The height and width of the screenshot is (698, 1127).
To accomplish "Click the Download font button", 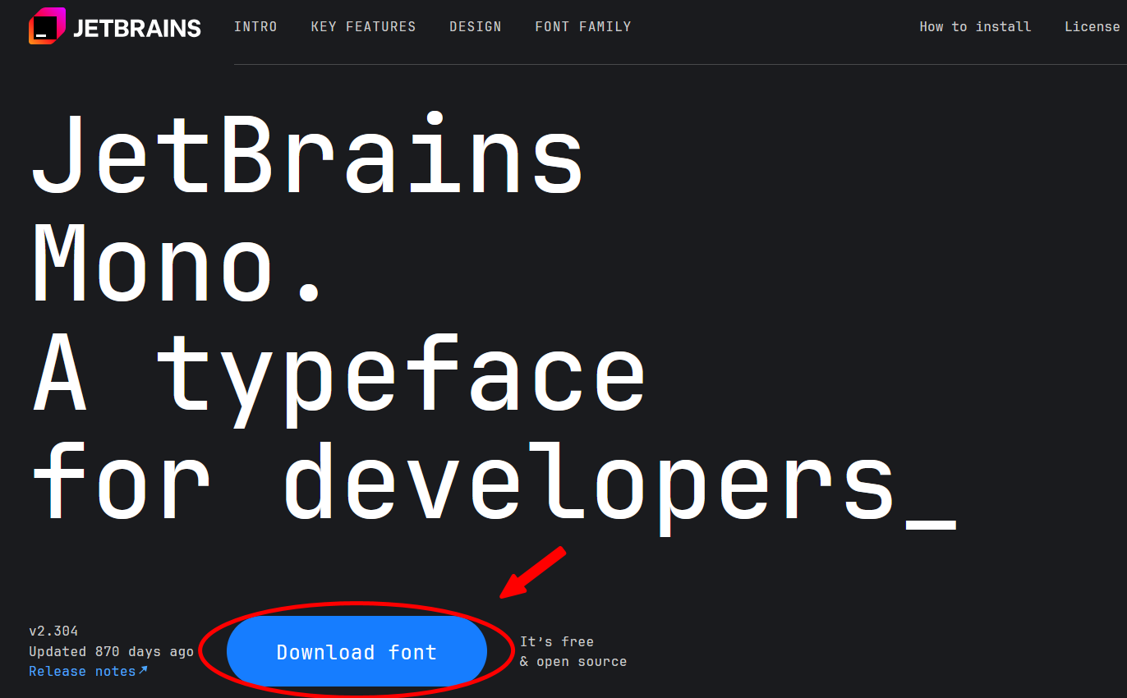I will click(356, 652).
